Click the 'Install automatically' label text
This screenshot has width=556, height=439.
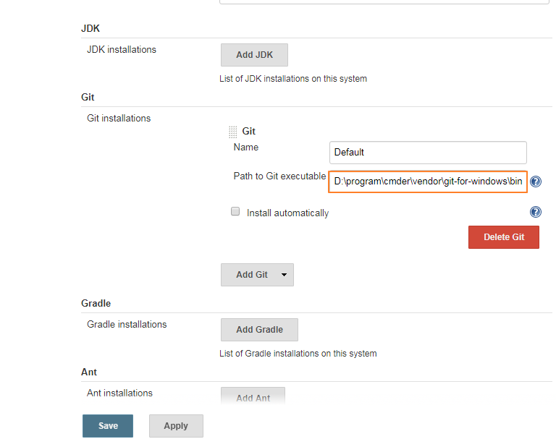tap(287, 213)
